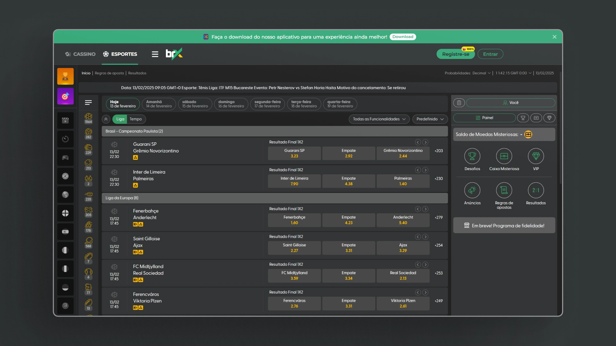This screenshot has height=346, width=616.
Task: Select Amanhã 14 de fevereiro tab
Action: 159,104
